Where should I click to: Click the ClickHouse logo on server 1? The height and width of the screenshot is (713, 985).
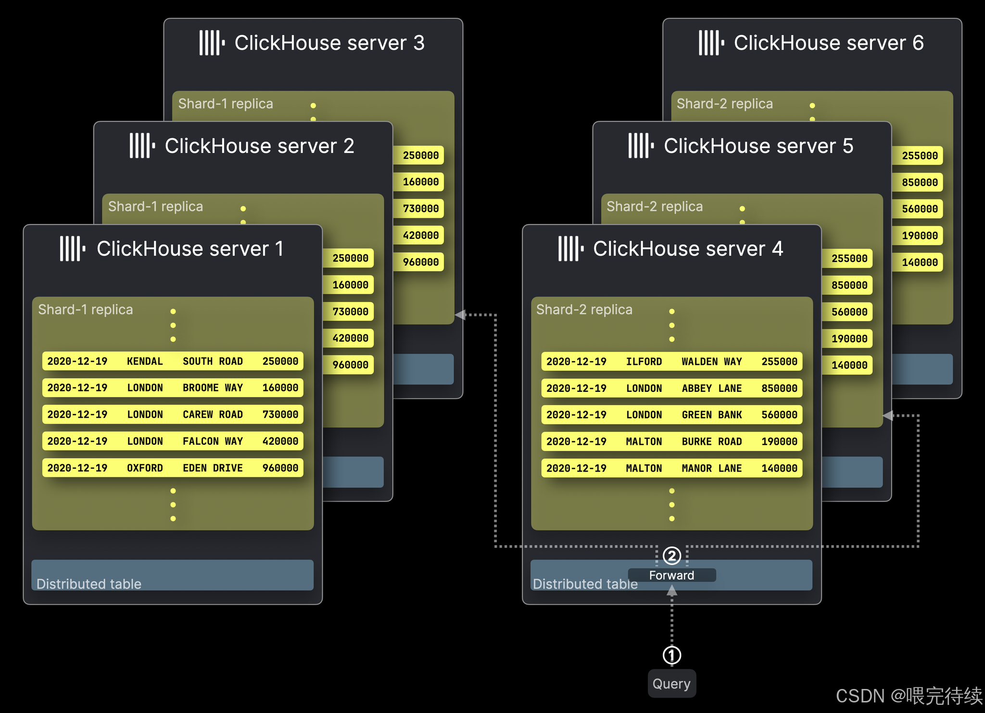point(73,249)
